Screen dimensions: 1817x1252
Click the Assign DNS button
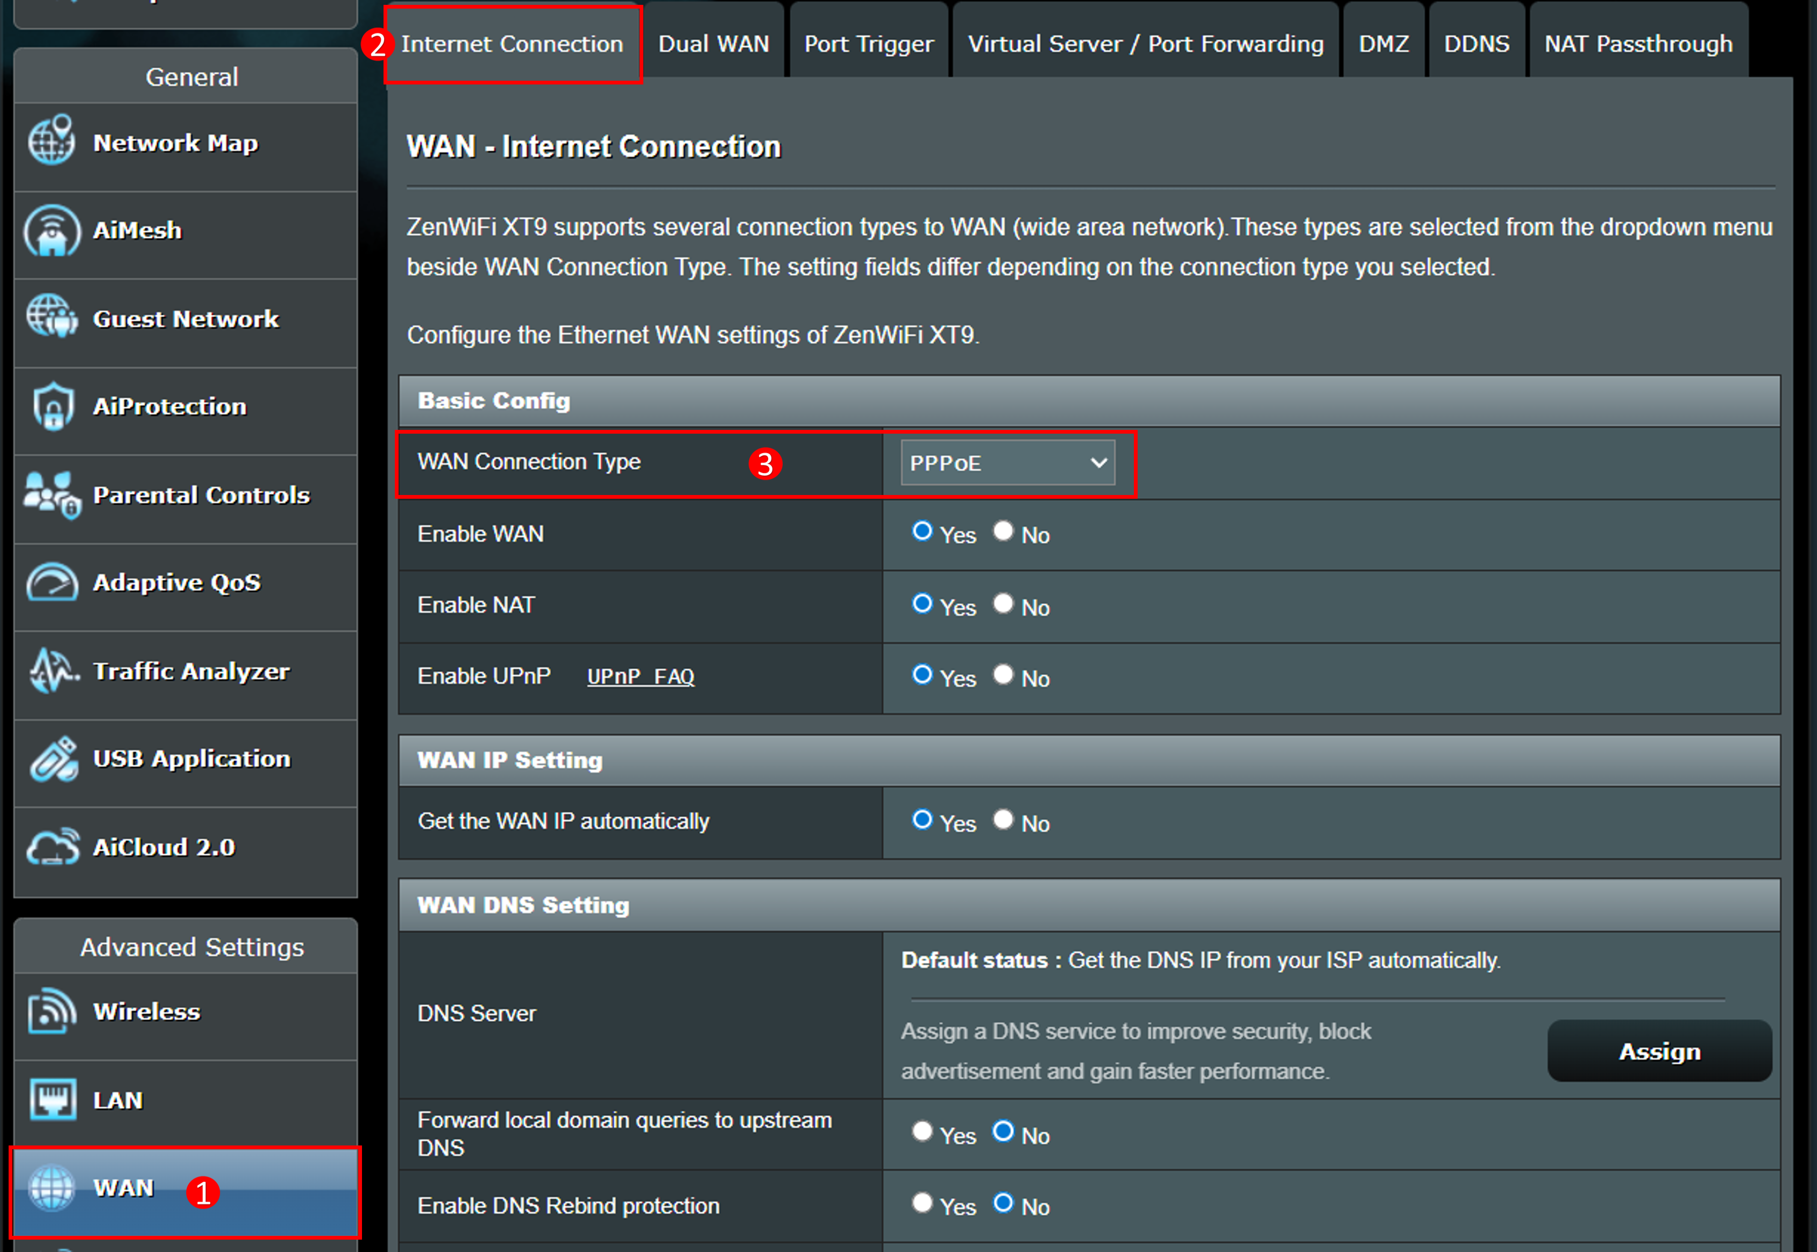(x=1659, y=1051)
